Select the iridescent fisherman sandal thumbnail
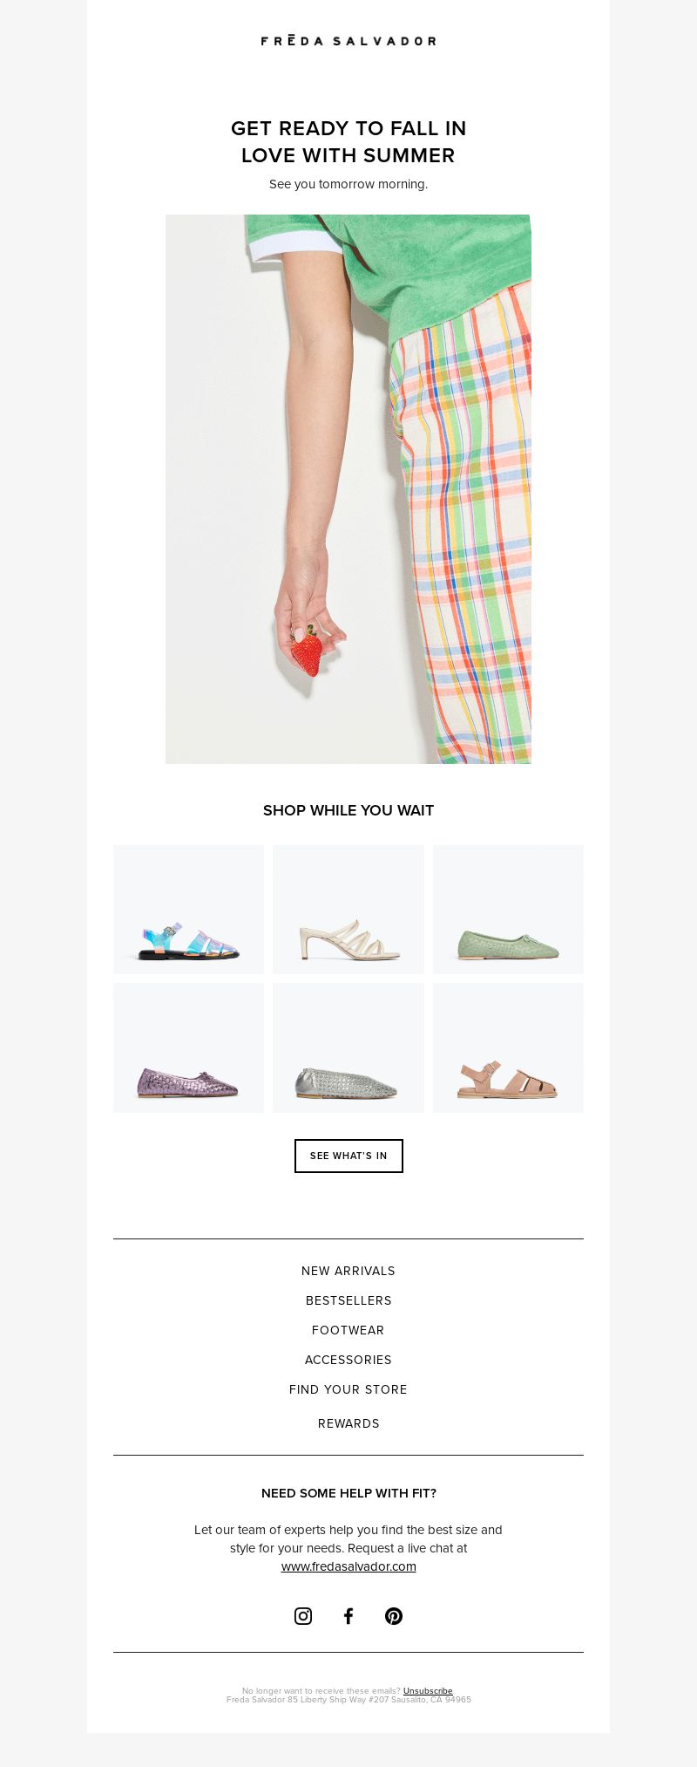The image size is (697, 1767). click(x=188, y=910)
